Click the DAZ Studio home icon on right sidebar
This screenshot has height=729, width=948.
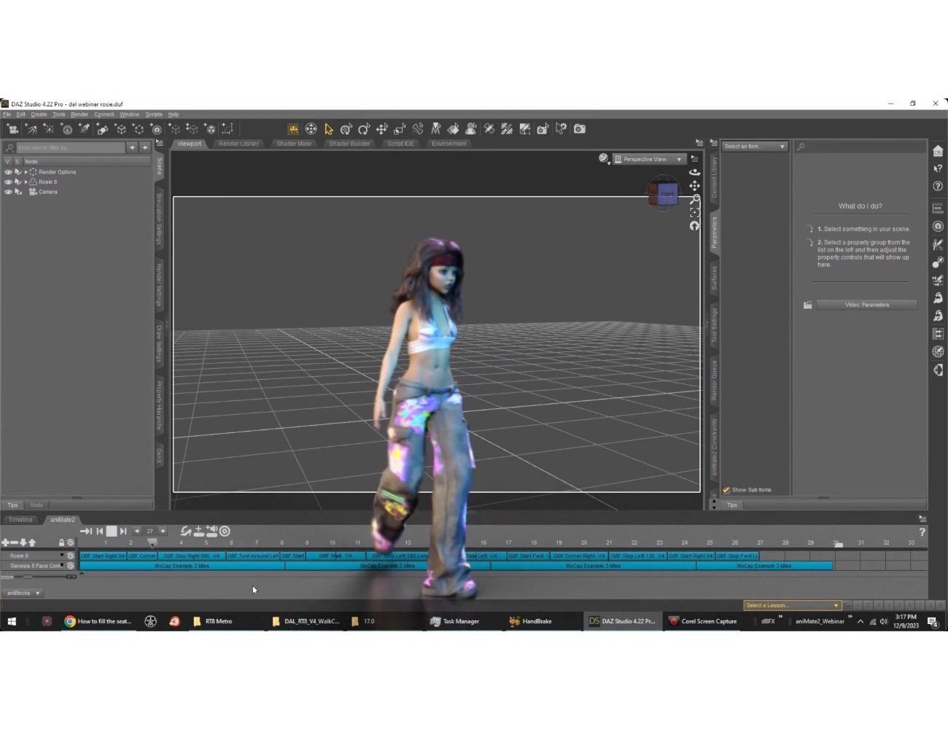(x=938, y=151)
